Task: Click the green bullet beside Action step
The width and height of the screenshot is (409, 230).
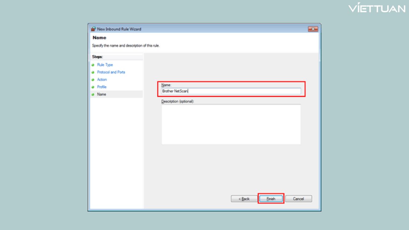Action: [x=93, y=80]
